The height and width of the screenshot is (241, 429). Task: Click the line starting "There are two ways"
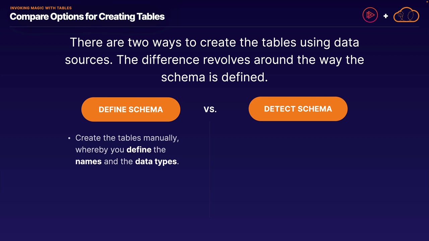(214, 43)
